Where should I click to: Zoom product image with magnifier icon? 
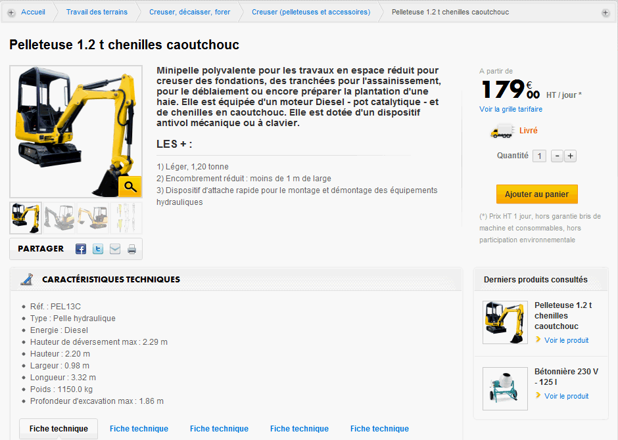[130, 186]
